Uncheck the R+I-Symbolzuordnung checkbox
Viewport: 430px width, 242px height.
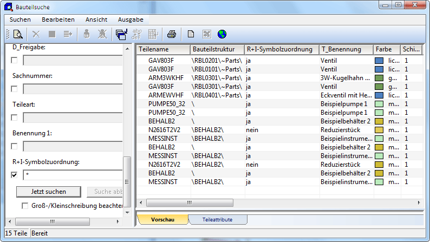click(x=15, y=174)
